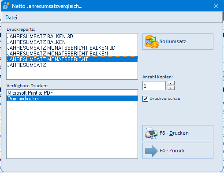Select the plain JAHRESUMSATZ report
Viewport: 224px width, 173px height.
coord(72,65)
